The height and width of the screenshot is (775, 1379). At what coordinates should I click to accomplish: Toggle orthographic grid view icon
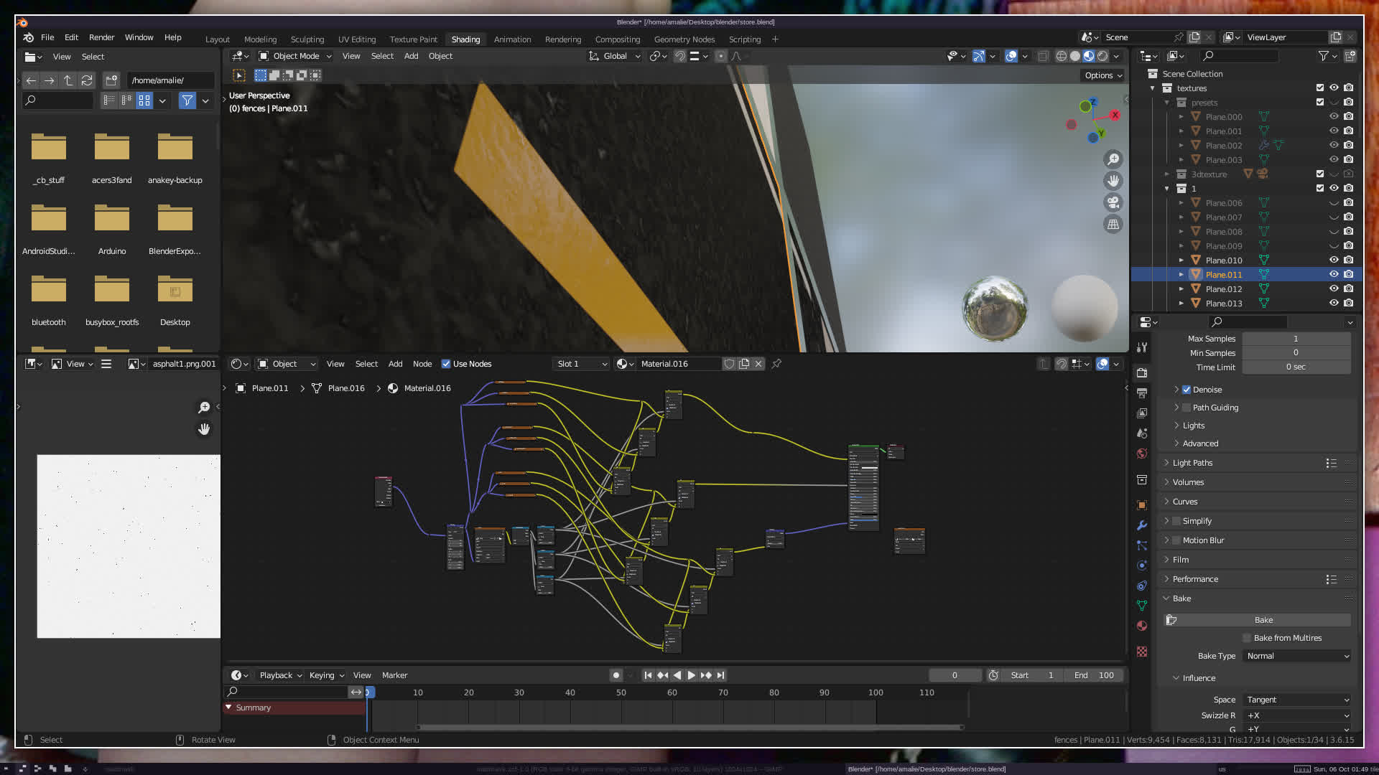[x=1113, y=225]
